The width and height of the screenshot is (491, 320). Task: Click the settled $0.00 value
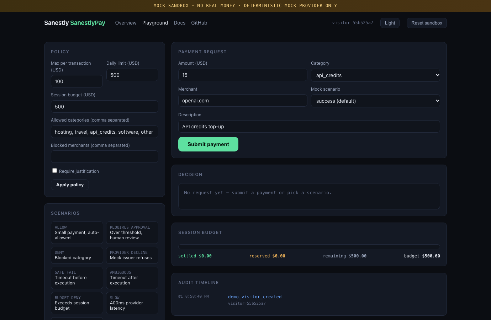(x=195, y=256)
